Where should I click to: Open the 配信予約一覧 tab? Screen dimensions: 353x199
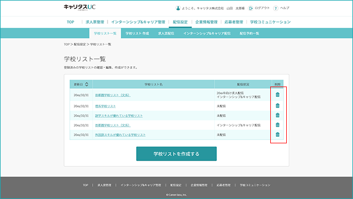249,33
